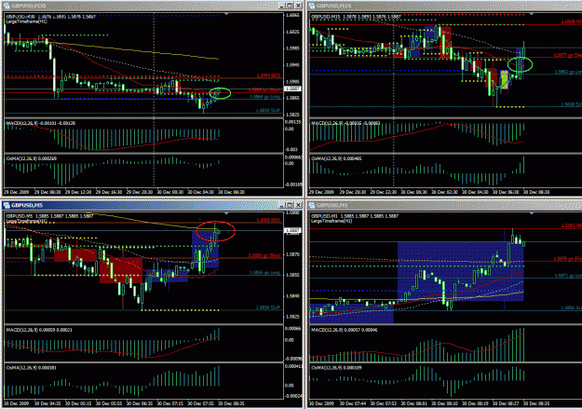582x409 pixels.
Task: Minimize the GBPUSD,M30 chart window
Action: click(x=282, y=6)
